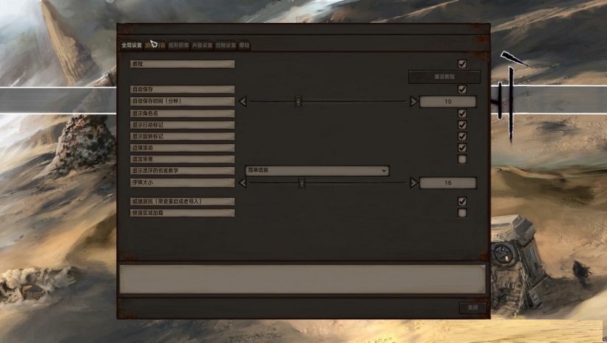Open the 游戏内容 tab

[155, 45]
